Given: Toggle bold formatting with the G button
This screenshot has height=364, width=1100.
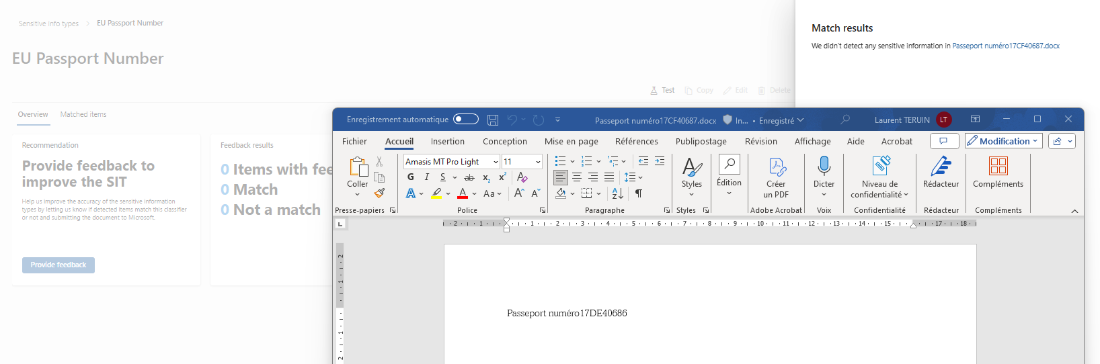Looking at the screenshot, I should tap(411, 177).
